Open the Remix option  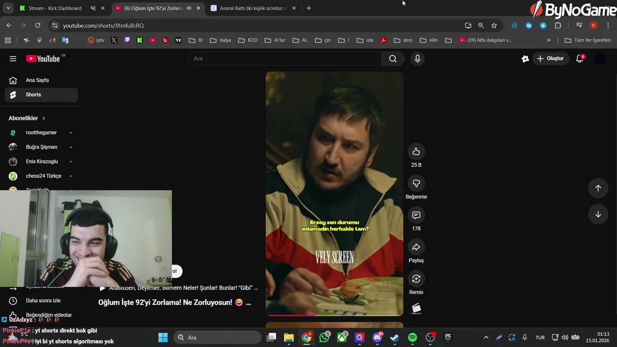pyautogui.click(x=416, y=279)
